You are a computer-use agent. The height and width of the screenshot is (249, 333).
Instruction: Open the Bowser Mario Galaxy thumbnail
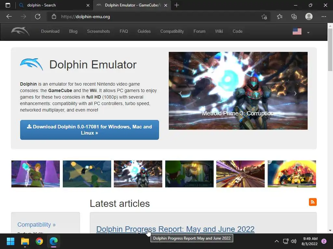(292, 174)
